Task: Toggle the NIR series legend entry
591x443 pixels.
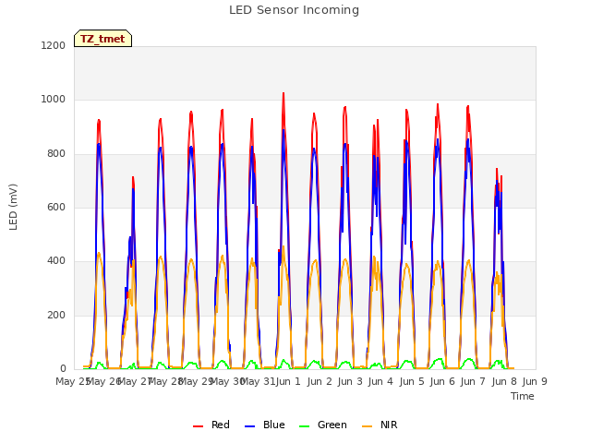Action: [x=380, y=425]
